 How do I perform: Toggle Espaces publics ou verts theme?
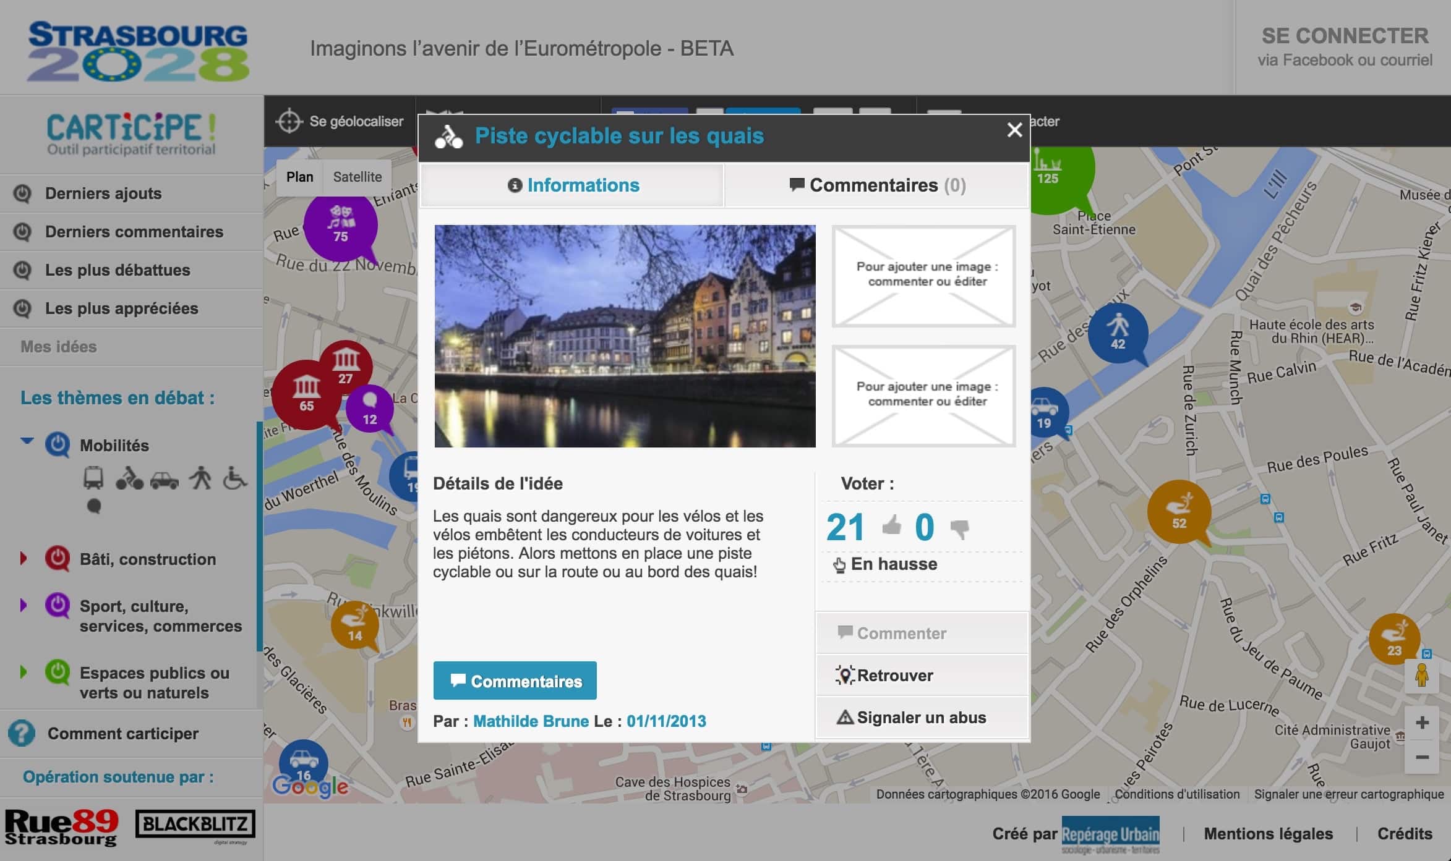pos(58,672)
